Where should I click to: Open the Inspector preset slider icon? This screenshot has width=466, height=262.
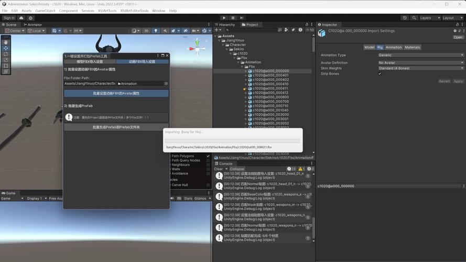460,30
